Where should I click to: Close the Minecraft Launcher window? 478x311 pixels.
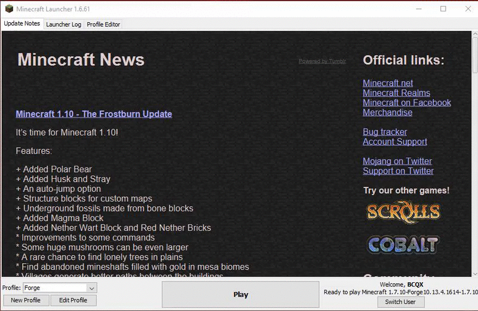[468, 9]
